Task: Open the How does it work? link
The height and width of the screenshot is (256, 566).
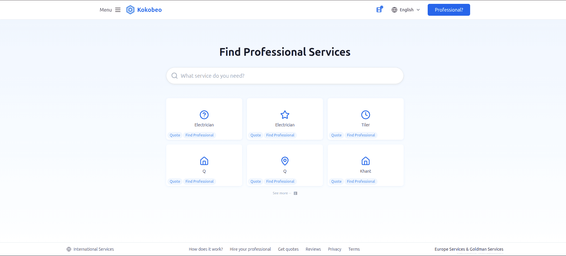Action: 206,249
